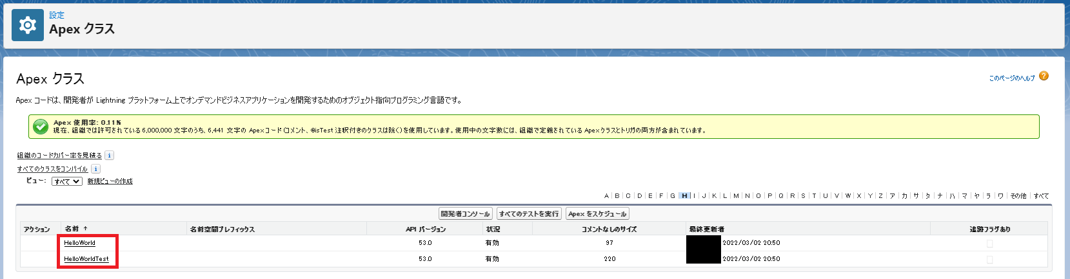Image resolution: width=1070 pixels, height=279 pixels.
Task: Filter list by kana ナ
Action: click(x=940, y=196)
